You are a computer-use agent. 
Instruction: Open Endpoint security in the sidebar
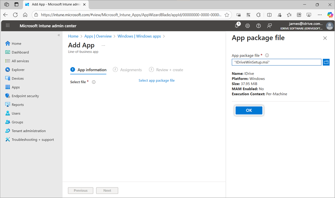tap(25, 96)
